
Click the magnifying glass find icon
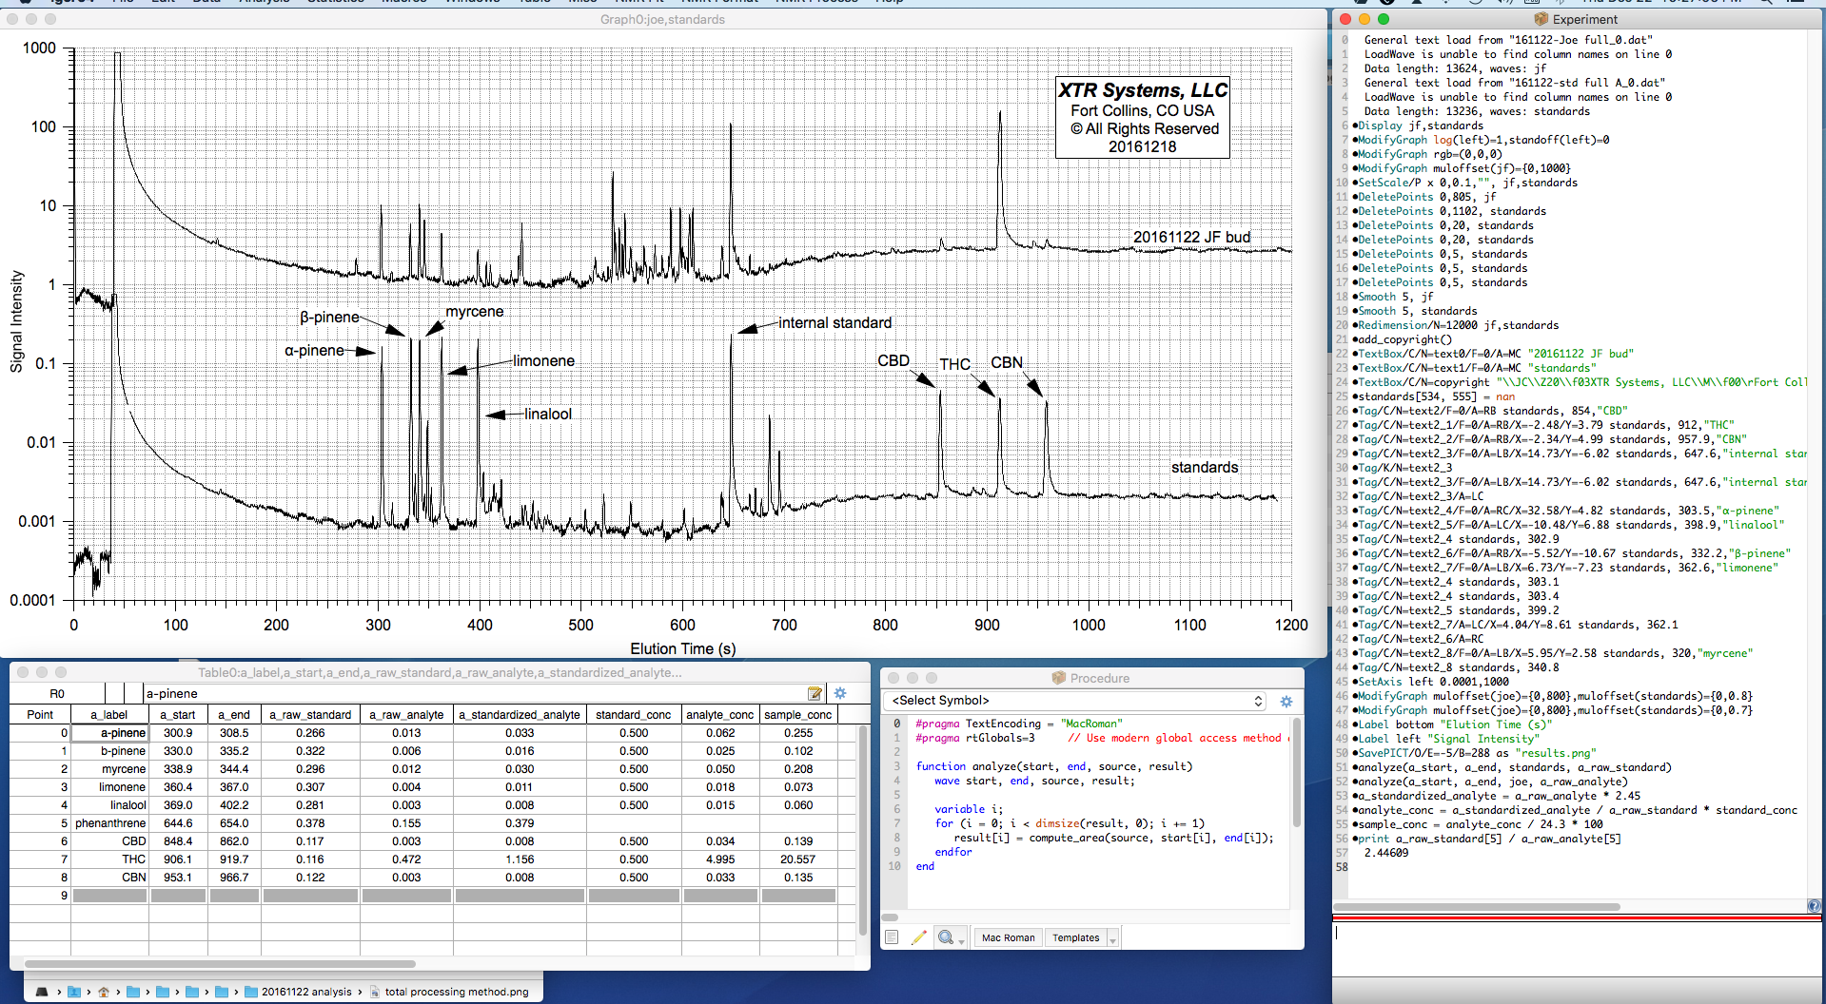click(x=945, y=937)
